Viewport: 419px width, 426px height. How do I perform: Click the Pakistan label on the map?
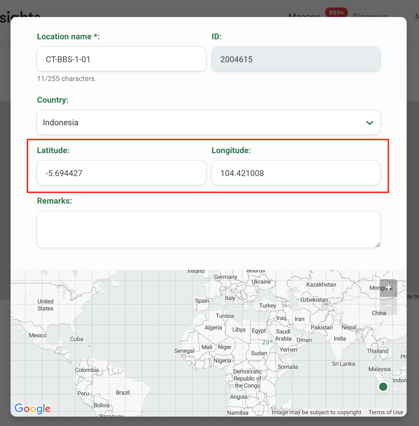click(322, 327)
